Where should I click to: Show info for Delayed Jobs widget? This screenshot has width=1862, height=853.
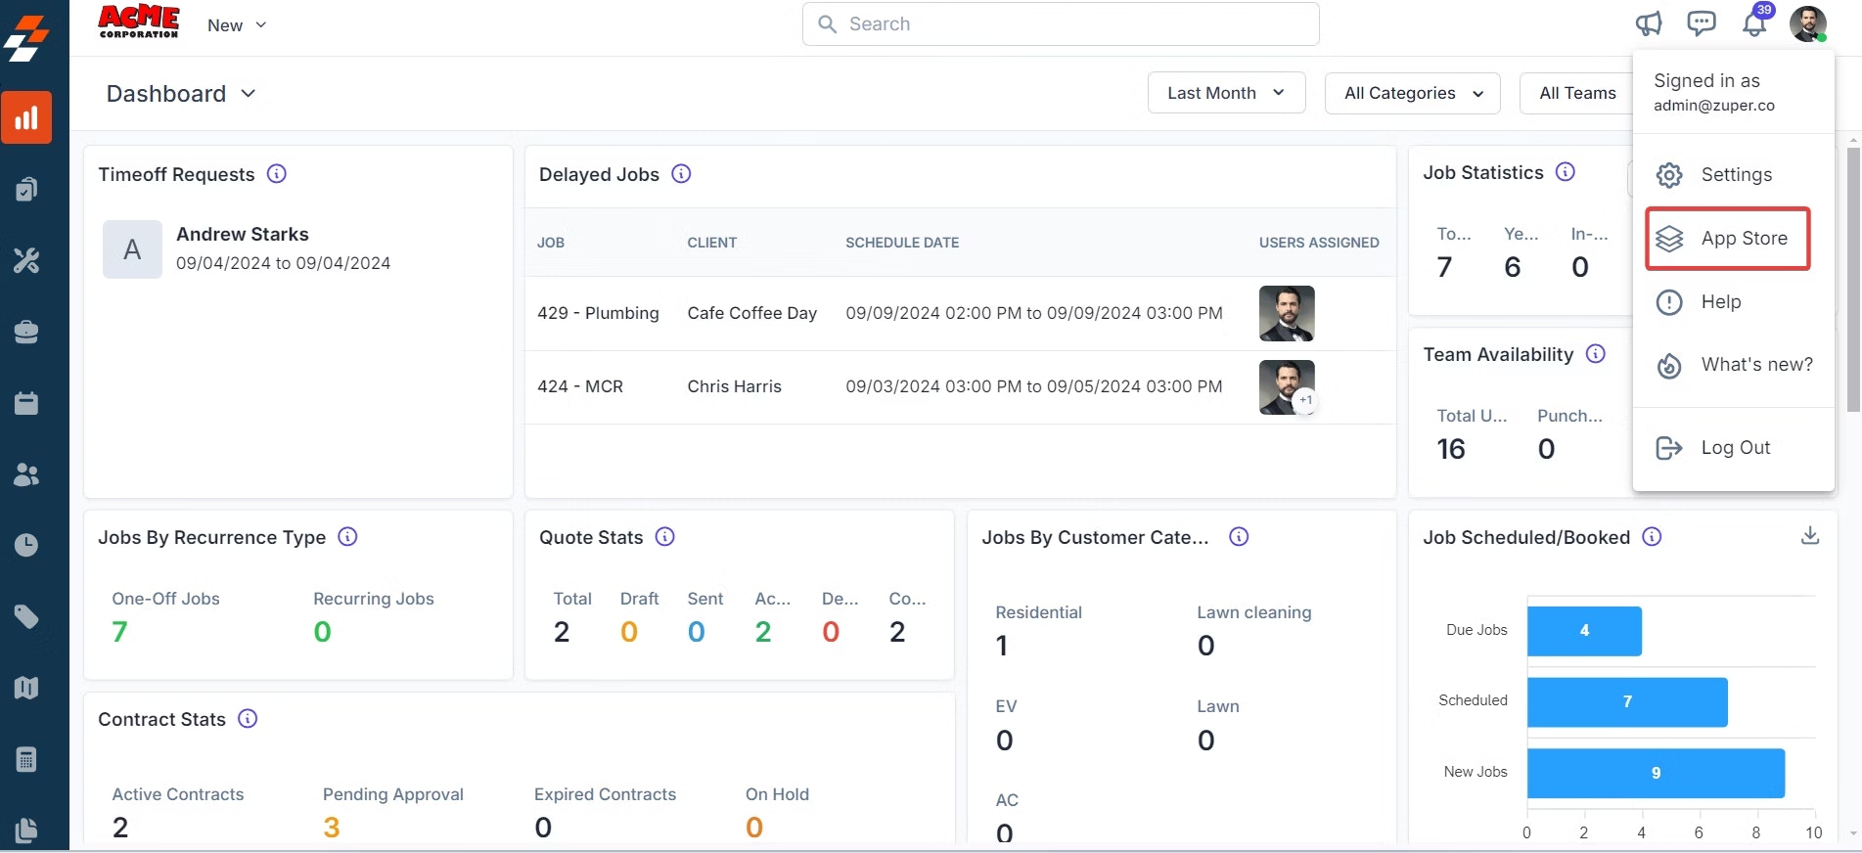tap(682, 174)
